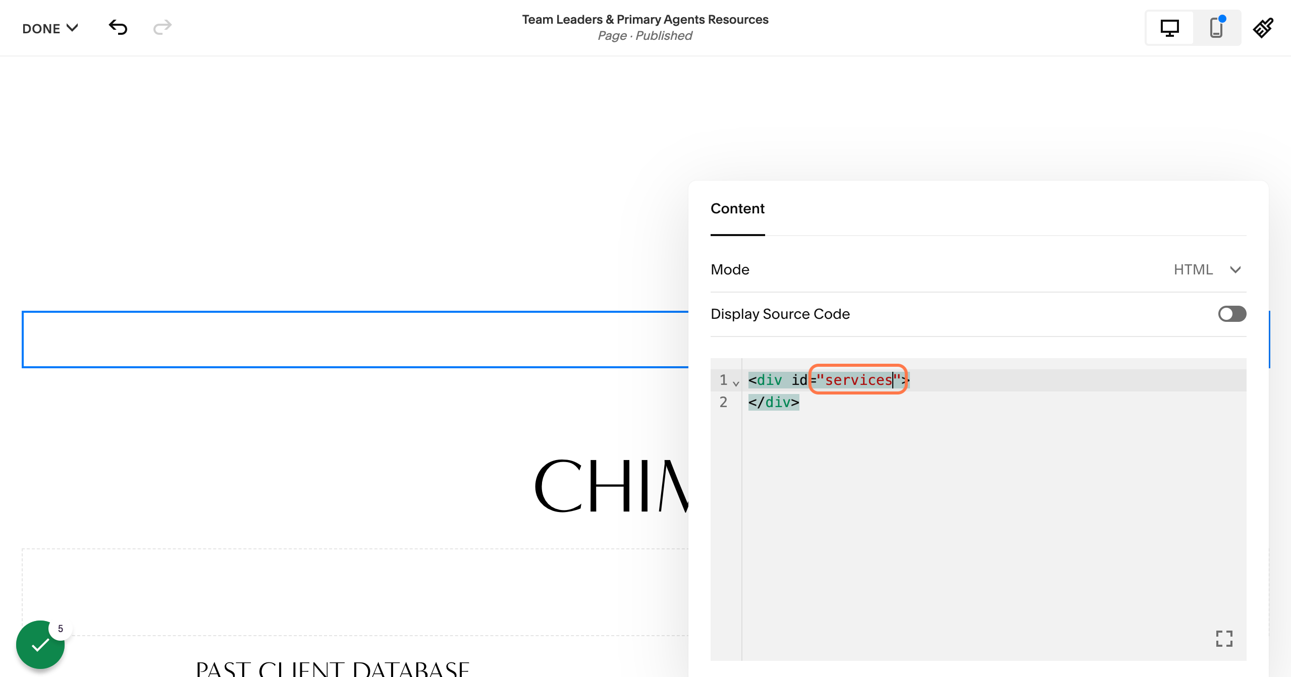This screenshot has height=677, width=1291.
Task: Open the site styles paintbrush icon
Action: point(1263,28)
